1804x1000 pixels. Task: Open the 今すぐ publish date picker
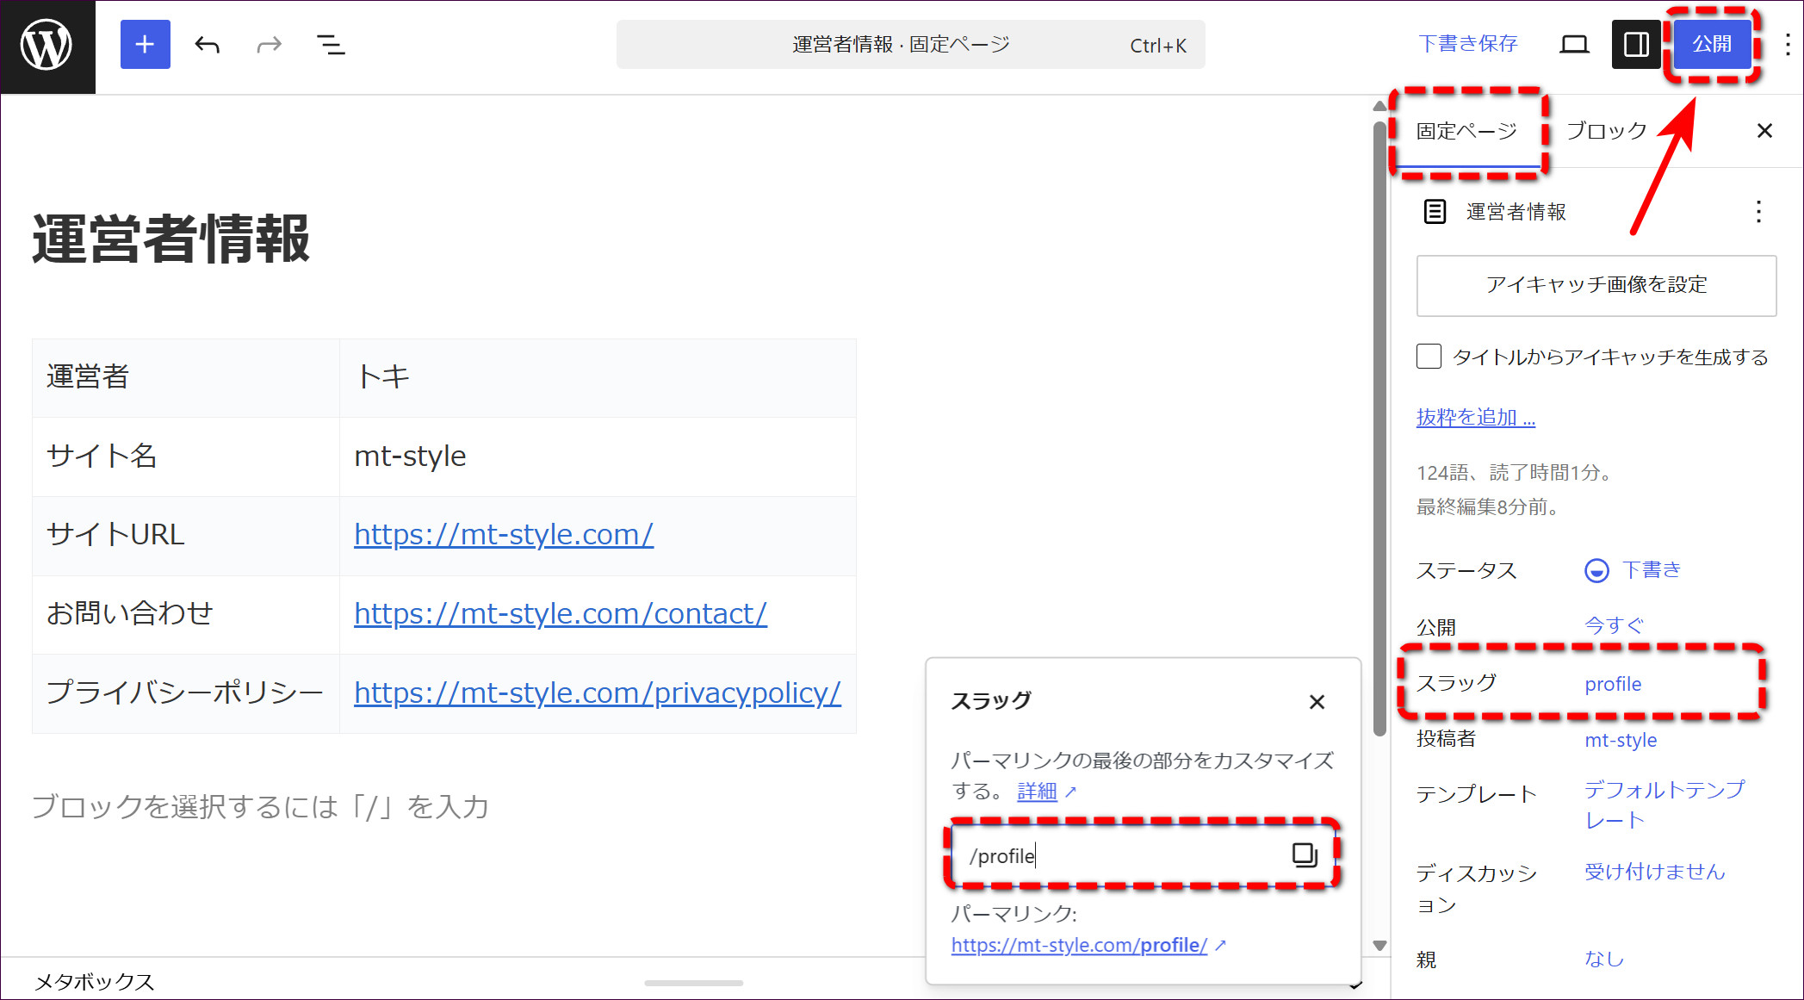[1614, 625]
